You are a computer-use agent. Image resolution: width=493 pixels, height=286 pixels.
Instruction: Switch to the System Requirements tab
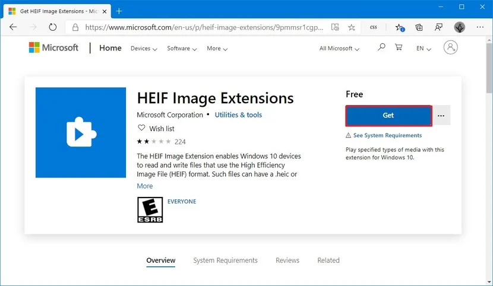pos(225,260)
